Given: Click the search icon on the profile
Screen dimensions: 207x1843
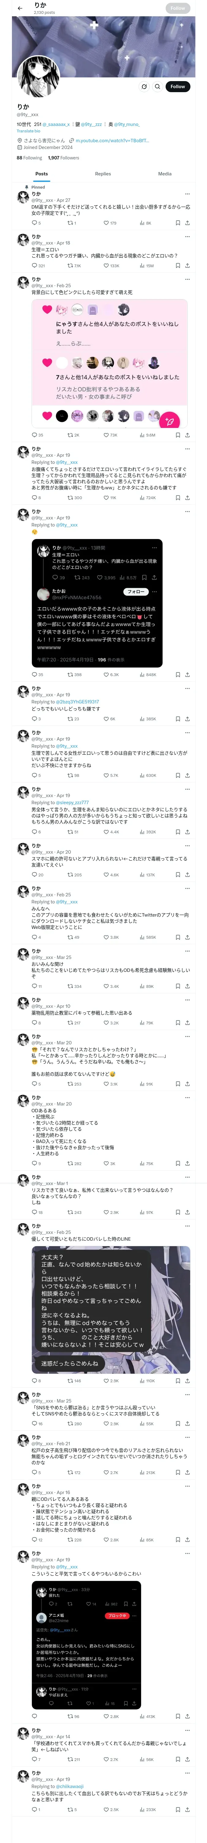Looking at the screenshot, I should (158, 87).
